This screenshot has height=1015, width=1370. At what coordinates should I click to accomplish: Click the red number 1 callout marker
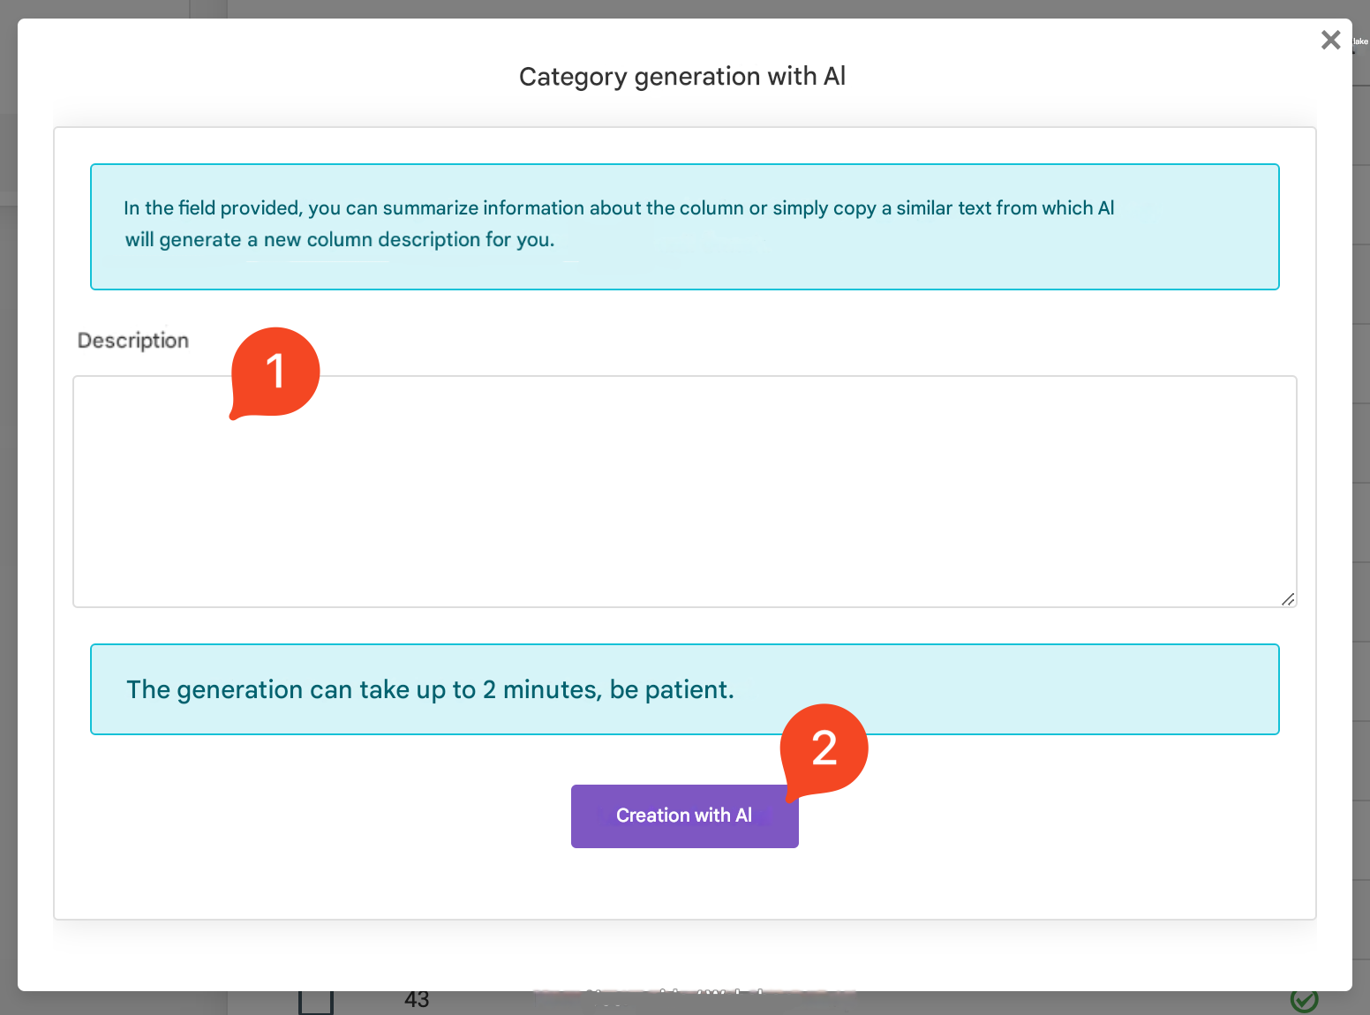click(275, 372)
